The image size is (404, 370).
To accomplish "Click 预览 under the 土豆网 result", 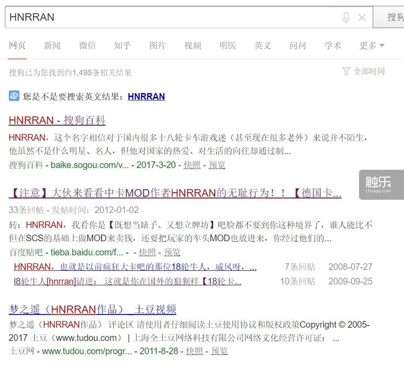I will (x=219, y=351).
